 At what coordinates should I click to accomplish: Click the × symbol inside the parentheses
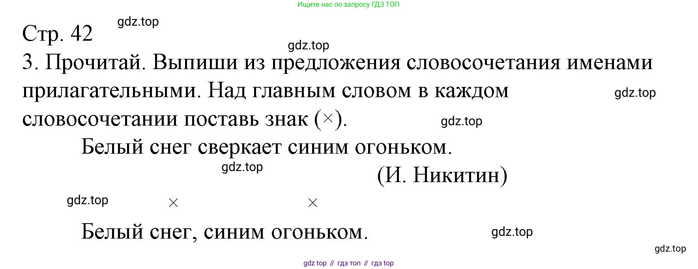click(327, 119)
